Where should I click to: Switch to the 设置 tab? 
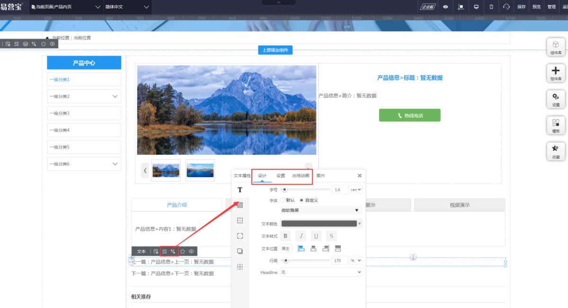pyautogui.click(x=281, y=176)
